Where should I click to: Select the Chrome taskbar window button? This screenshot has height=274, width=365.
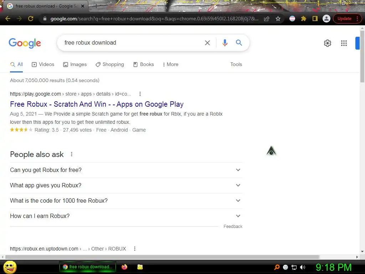[x=87, y=267]
